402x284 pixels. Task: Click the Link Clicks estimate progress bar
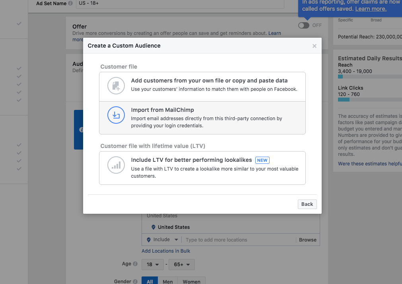click(370, 100)
